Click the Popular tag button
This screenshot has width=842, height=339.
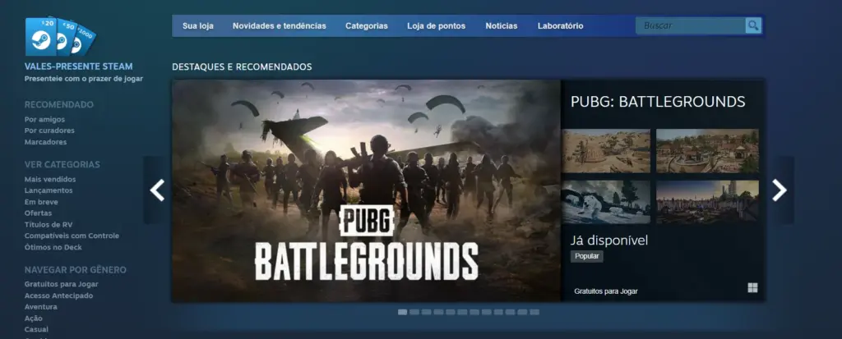(587, 256)
